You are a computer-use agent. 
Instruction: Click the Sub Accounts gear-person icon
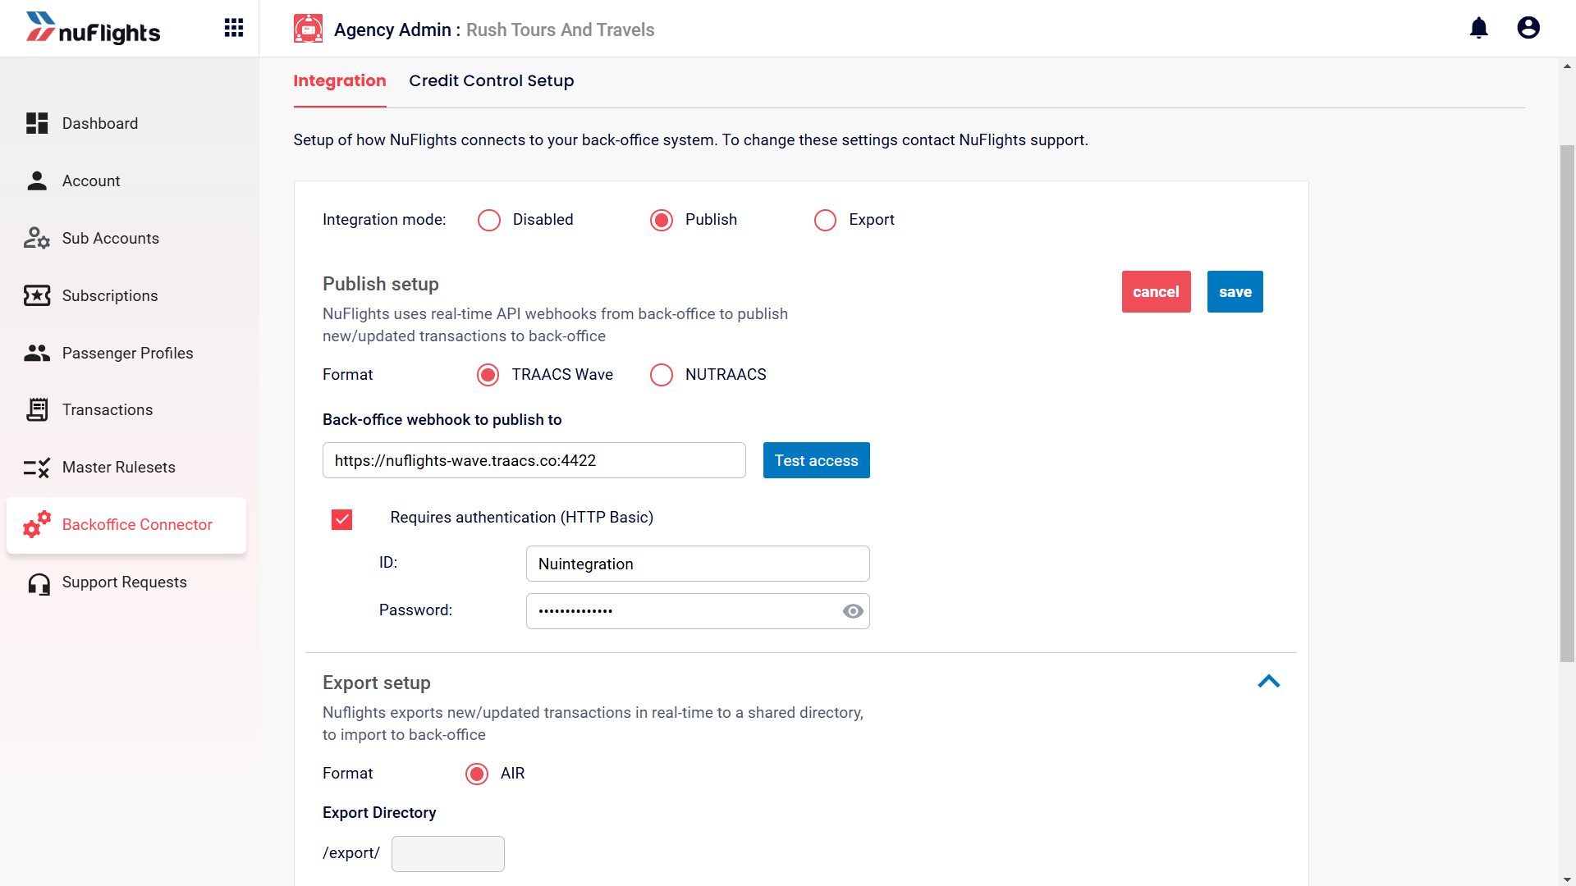[37, 238]
